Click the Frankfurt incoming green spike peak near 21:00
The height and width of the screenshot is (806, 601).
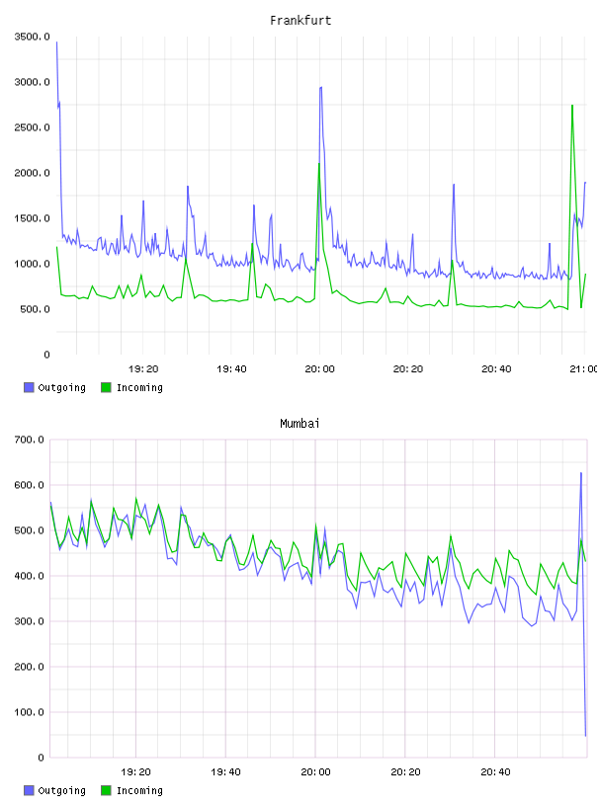[572, 106]
